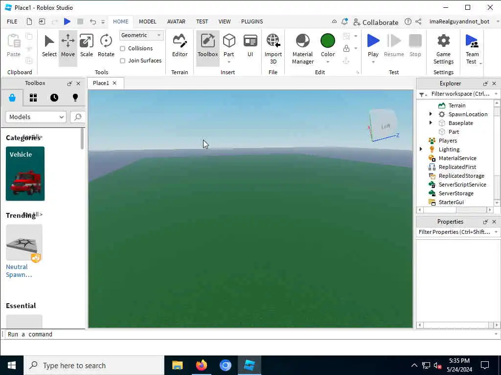The height and width of the screenshot is (375, 501).
Task: Click the Filter Properties field
Action: [455, 232]
